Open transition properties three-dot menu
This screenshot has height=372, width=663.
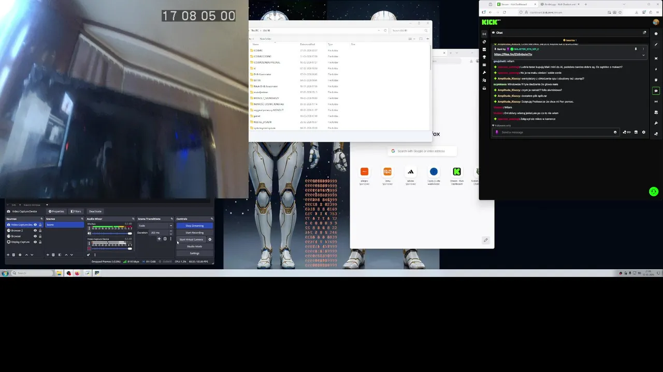tap(170, 239)
